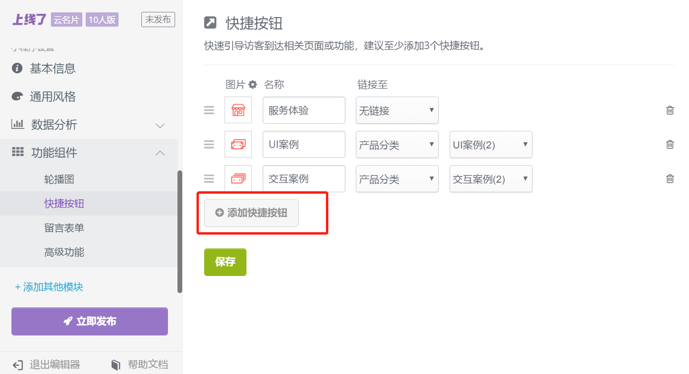Click the drag handle of 服务体验 row
The image size is (689, 374).
[x=209, y=110]
